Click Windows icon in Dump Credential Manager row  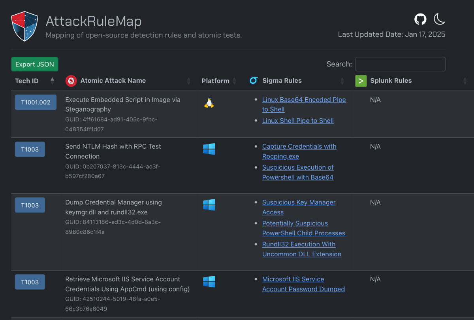(209, 205)
